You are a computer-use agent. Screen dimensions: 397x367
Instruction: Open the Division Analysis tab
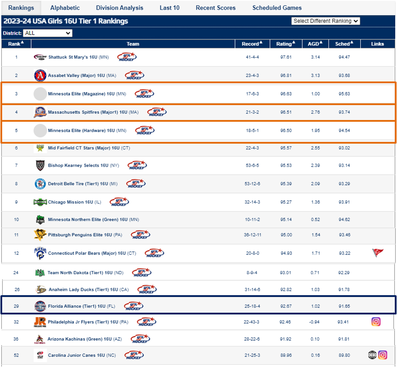(120, 8)
